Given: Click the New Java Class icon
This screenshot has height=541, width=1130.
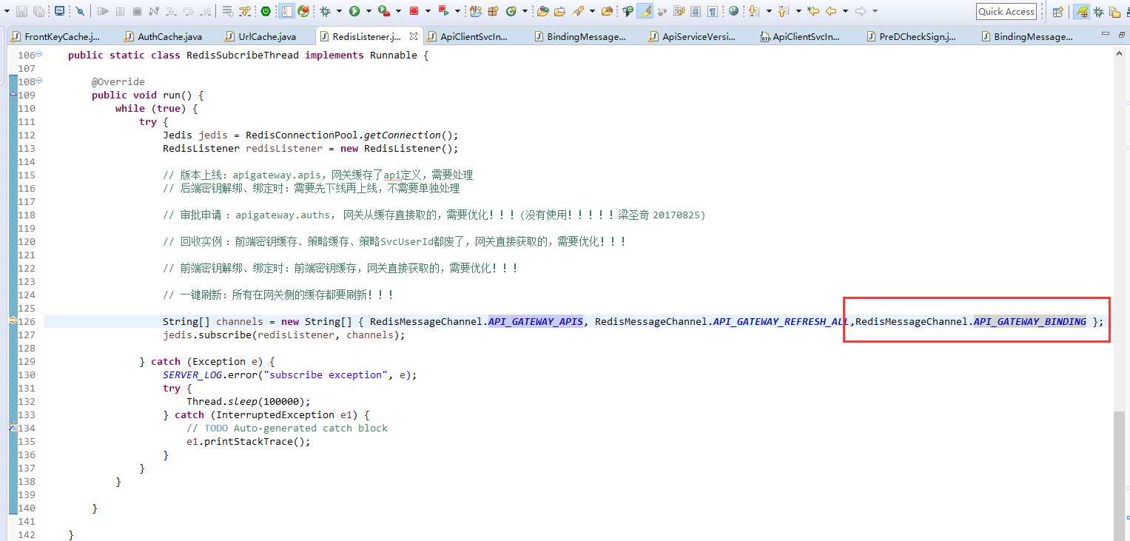Looking at the screenshot, I should [511, 11].
